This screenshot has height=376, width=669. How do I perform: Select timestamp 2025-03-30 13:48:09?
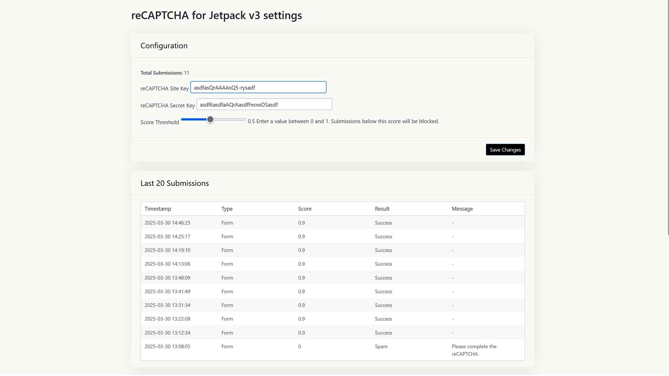pos(167,278)
